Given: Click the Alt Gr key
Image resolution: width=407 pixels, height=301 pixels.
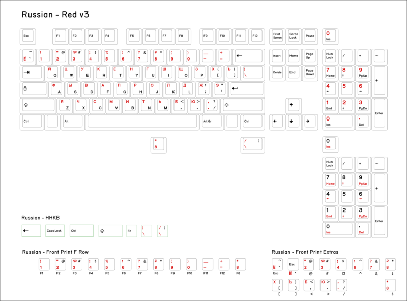Looking at the screenshot, I should [x=212, y=122].
